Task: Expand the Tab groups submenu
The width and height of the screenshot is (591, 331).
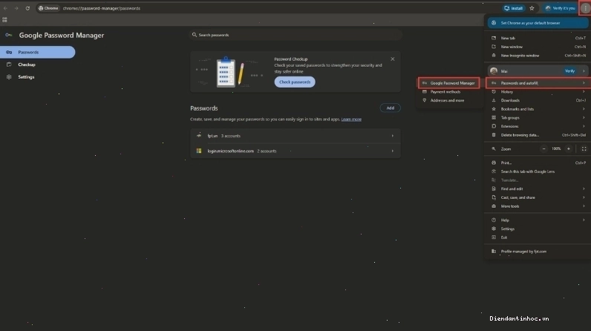Action: click(538, 118)
